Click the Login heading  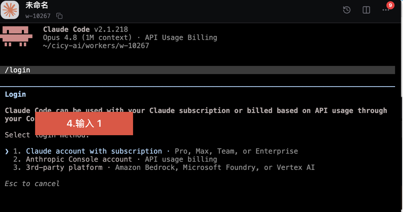point(15,94)
